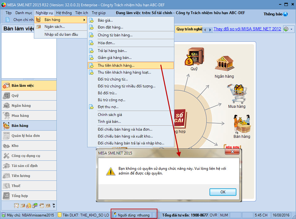The height and width of the screenshot is (219, 296).
Task: Click the Tổng hợp sidebar icon
Action: (x=6, y=196)
